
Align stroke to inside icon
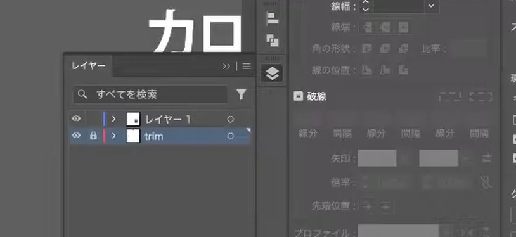385,70
